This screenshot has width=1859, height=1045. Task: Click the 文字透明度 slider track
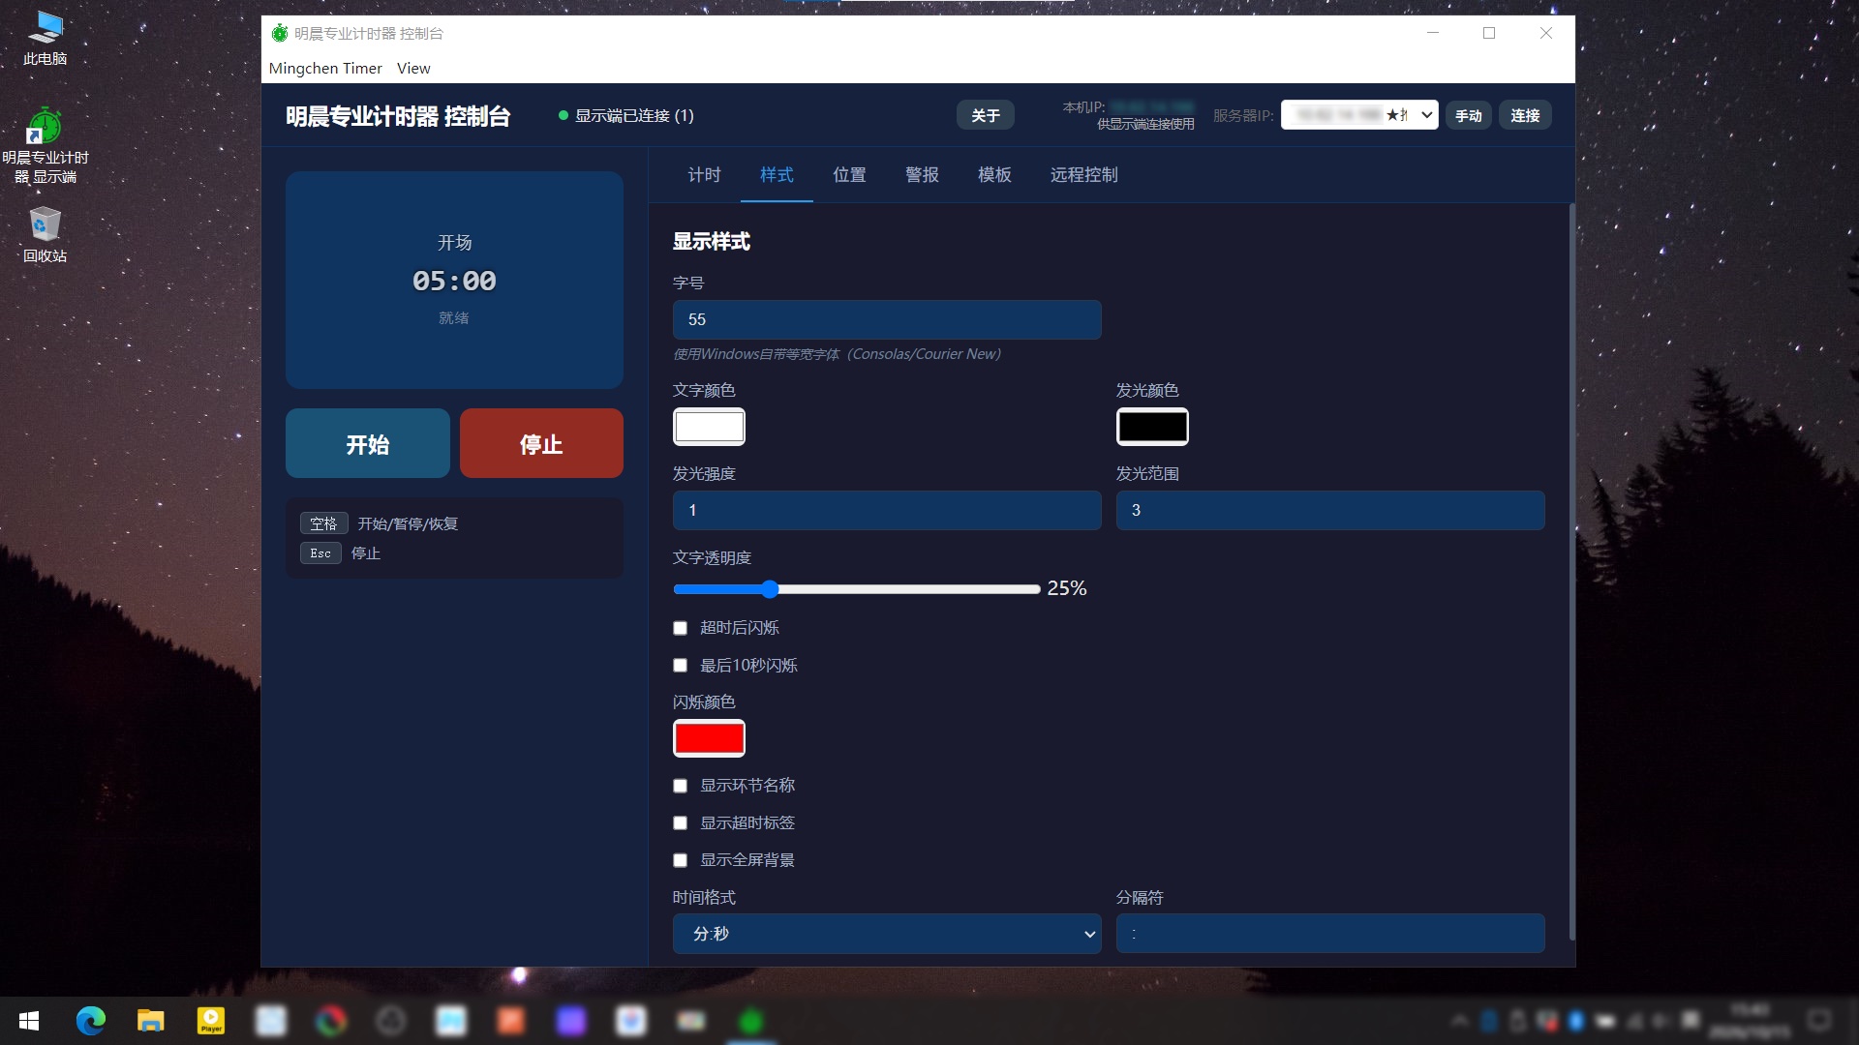[x=857, y=589]
